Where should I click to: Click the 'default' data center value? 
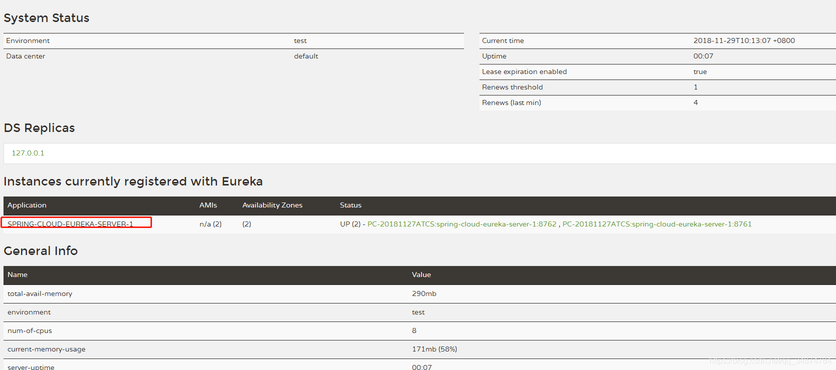[x=306, y=56]
